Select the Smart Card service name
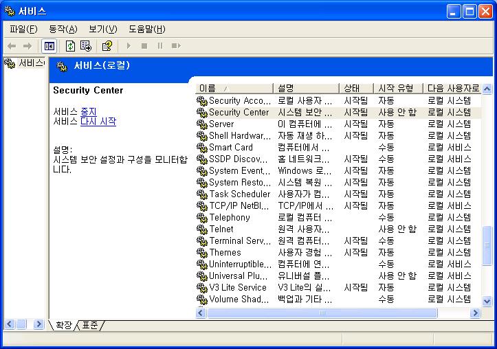497x349 pixels. click(231, 147)
